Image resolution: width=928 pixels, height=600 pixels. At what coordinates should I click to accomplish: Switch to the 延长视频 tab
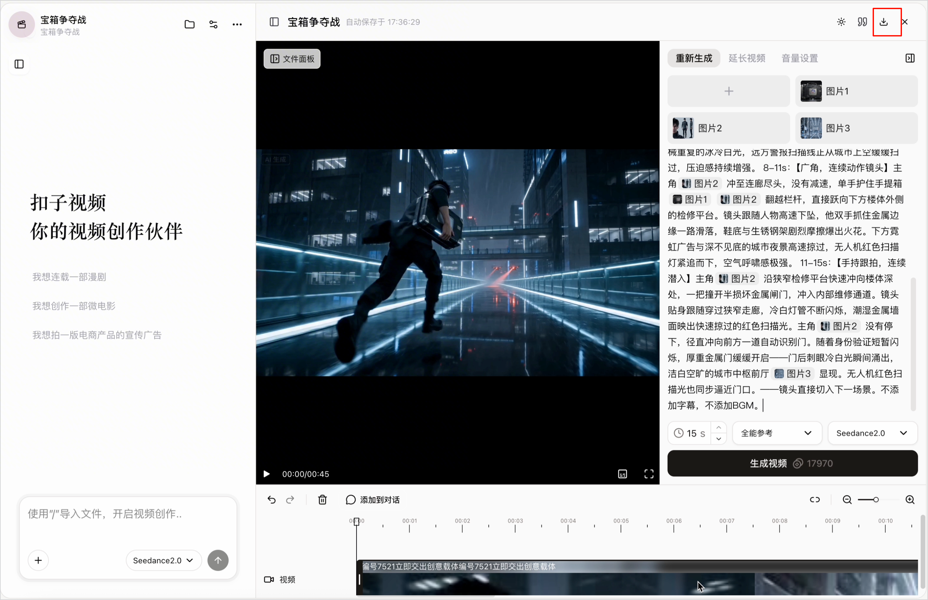click(747, 59)
